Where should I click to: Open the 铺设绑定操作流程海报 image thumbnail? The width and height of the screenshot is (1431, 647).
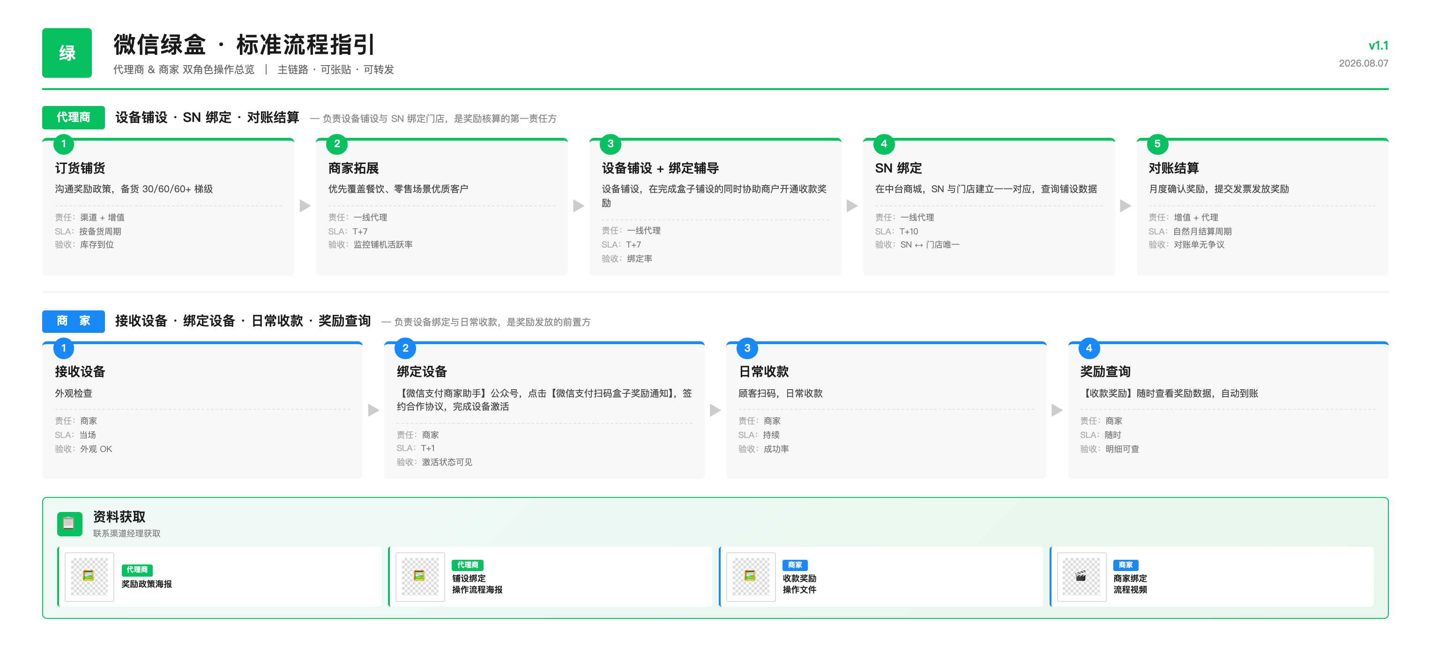(x=420, y=576)
